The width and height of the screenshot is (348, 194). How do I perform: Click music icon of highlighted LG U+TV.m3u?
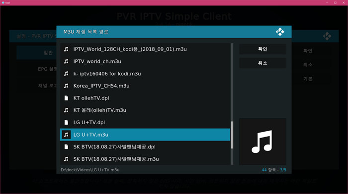66,135
